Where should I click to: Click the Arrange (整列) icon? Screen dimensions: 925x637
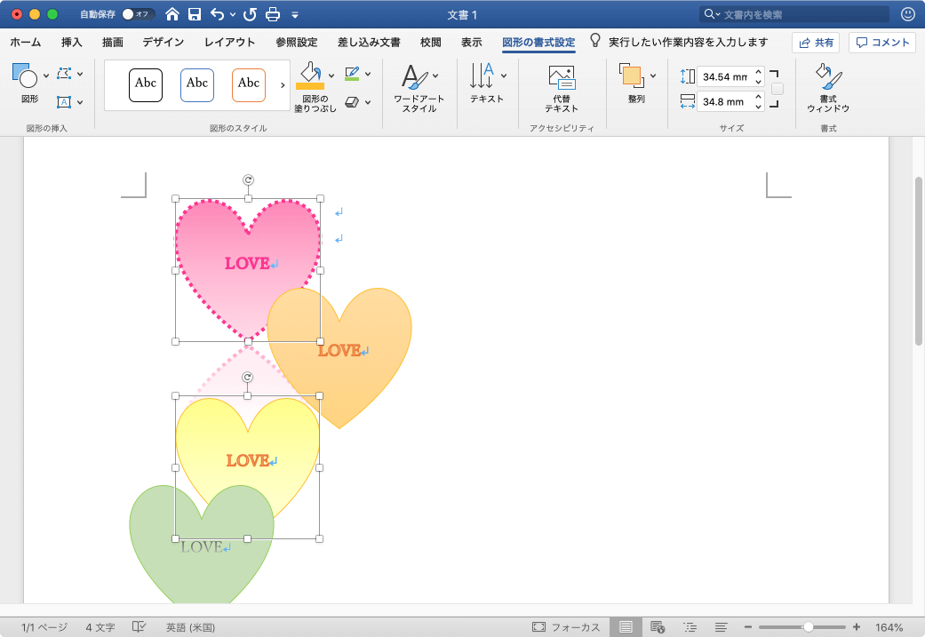click(632, 76)
